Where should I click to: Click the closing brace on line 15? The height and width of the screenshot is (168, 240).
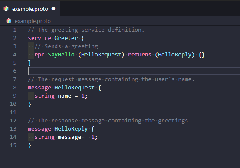tap(30, 145)
